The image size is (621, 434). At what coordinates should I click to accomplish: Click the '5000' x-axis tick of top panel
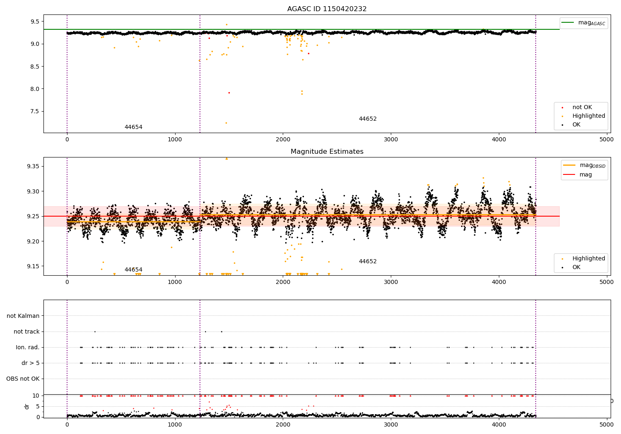(607, 139)
